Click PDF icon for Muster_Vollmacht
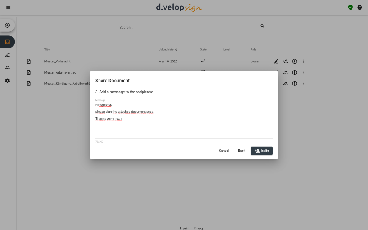Image resolution: width=368 pixels, height=230 pixels. click(29, 61)
